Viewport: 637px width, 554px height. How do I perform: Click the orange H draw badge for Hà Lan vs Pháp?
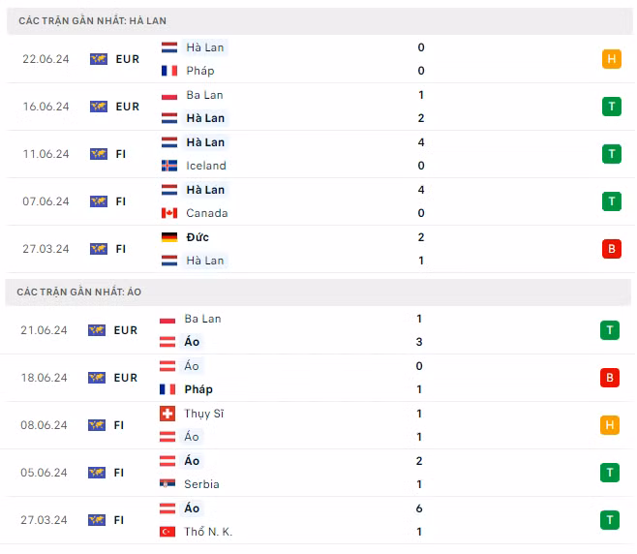click(612, 59)
